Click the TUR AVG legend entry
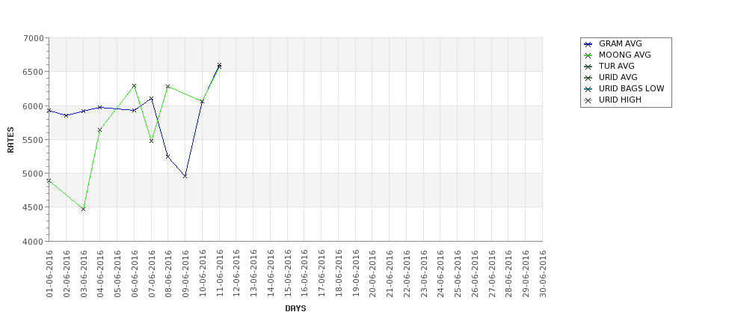This screenshot has width=729, height=321. [x=609, y=66]
